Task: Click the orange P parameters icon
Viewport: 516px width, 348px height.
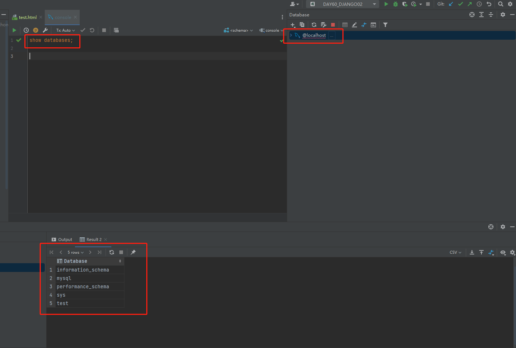Action: point(36,30)
